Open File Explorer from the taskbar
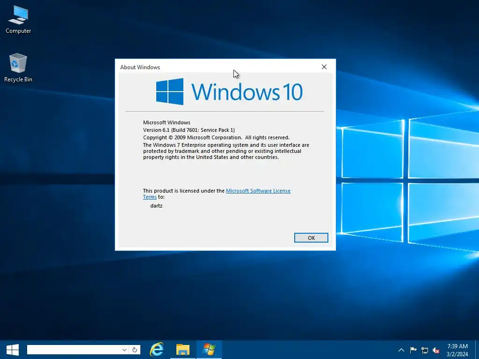The height and width of the screenshot is (359, 479). (x=183, y=350)
